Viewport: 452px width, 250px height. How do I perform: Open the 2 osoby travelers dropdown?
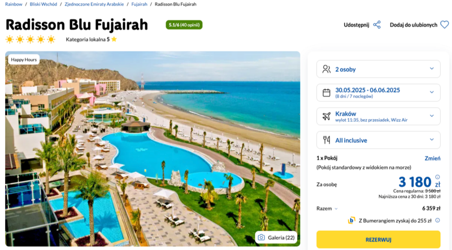click(x=378, y=69)
